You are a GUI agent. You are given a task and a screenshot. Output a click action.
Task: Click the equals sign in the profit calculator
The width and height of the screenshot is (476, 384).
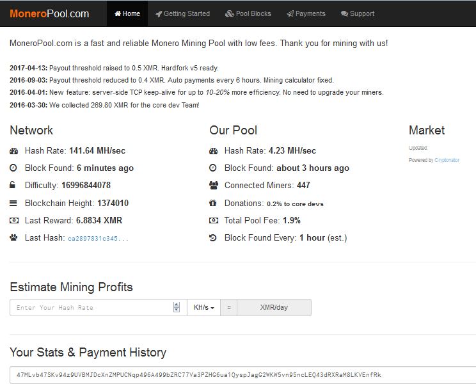[x=229, y=307]
